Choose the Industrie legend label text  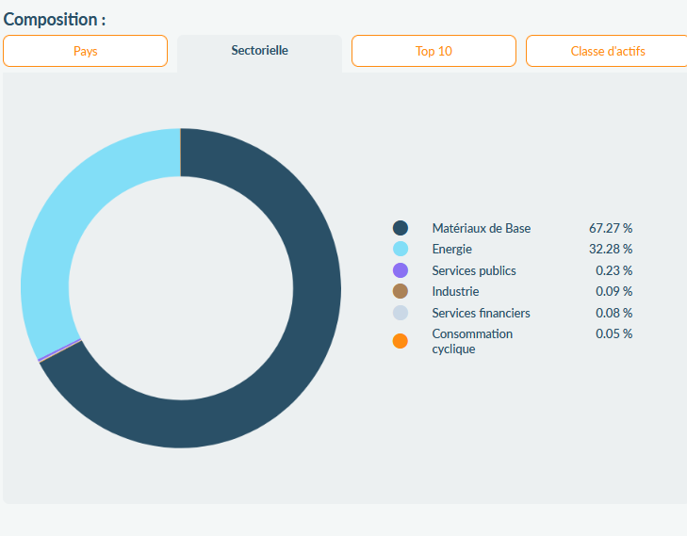click(x=455, y=291)
